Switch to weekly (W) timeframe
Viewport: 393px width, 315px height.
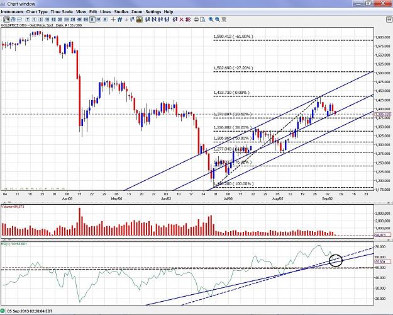pyautogui.click(x=99, y=20)
